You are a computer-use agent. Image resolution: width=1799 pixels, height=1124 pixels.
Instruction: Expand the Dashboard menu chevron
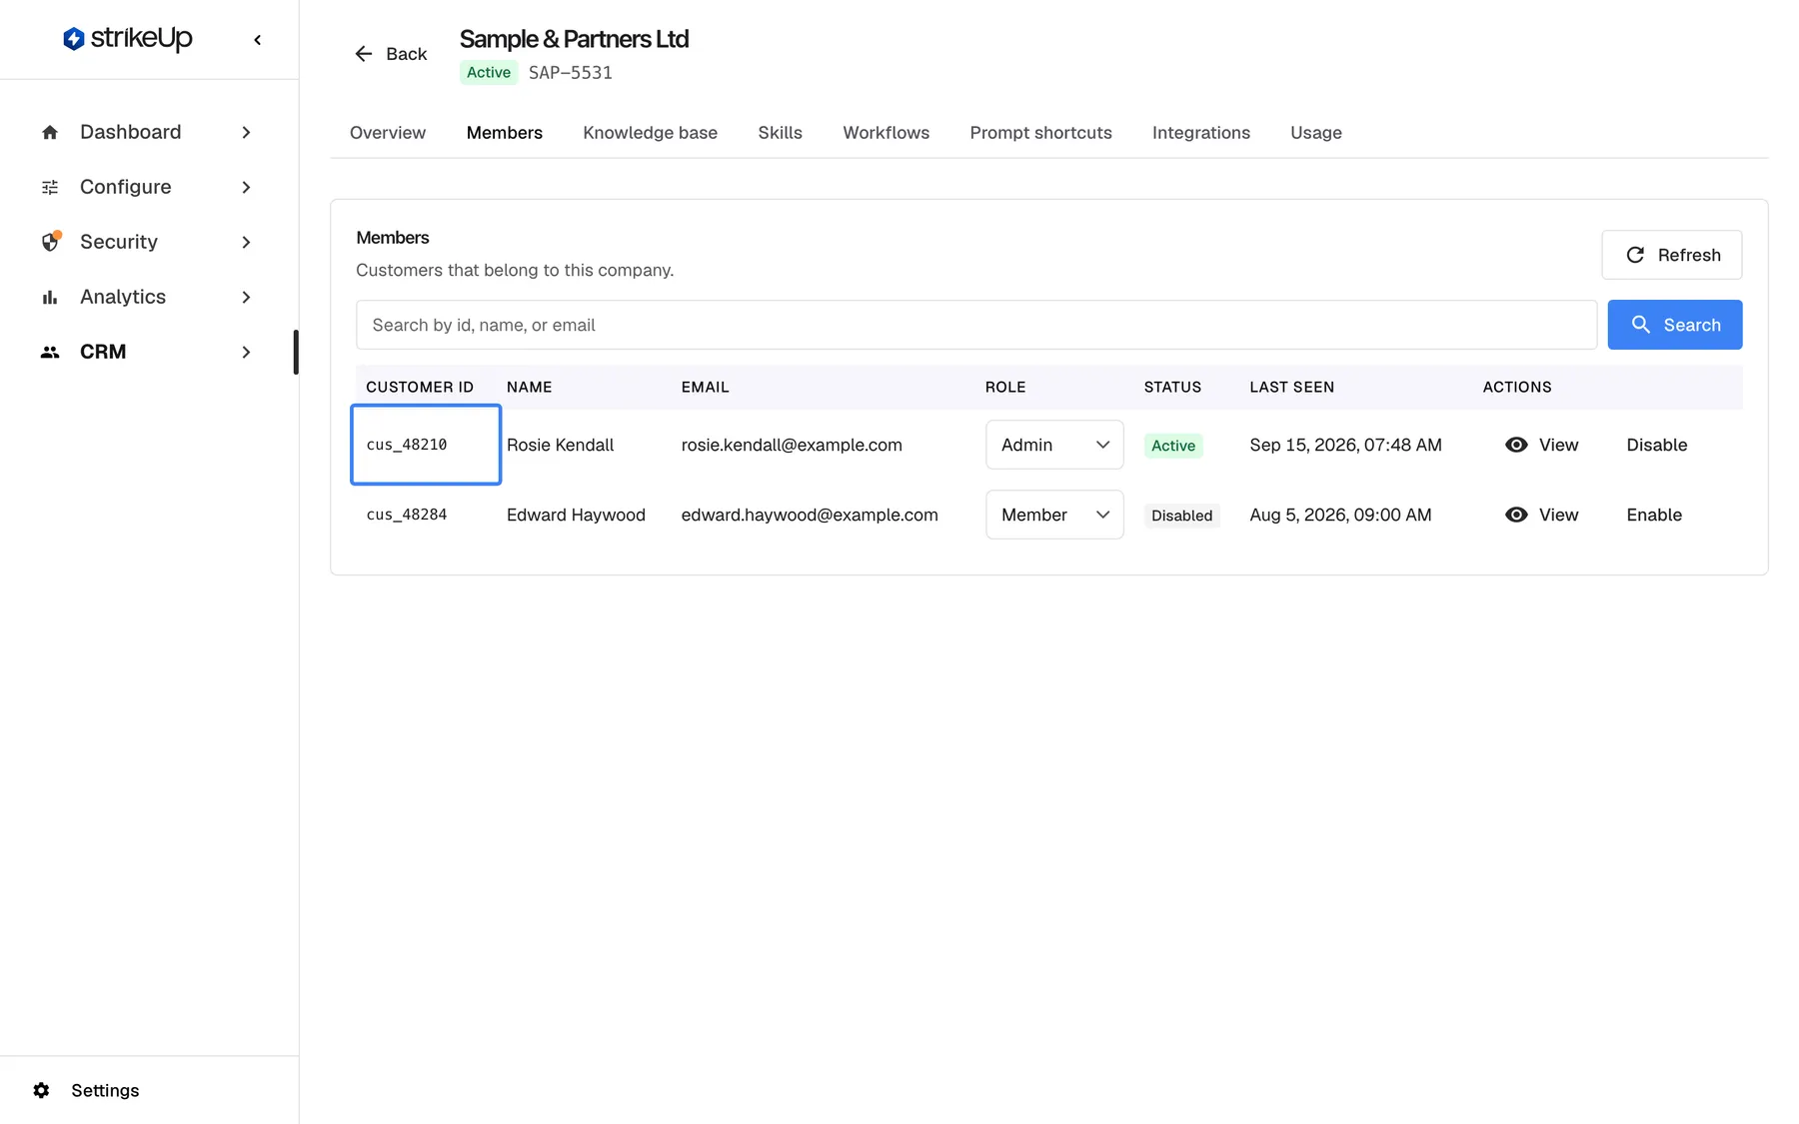pyautogui.click(x=246, y=132)
